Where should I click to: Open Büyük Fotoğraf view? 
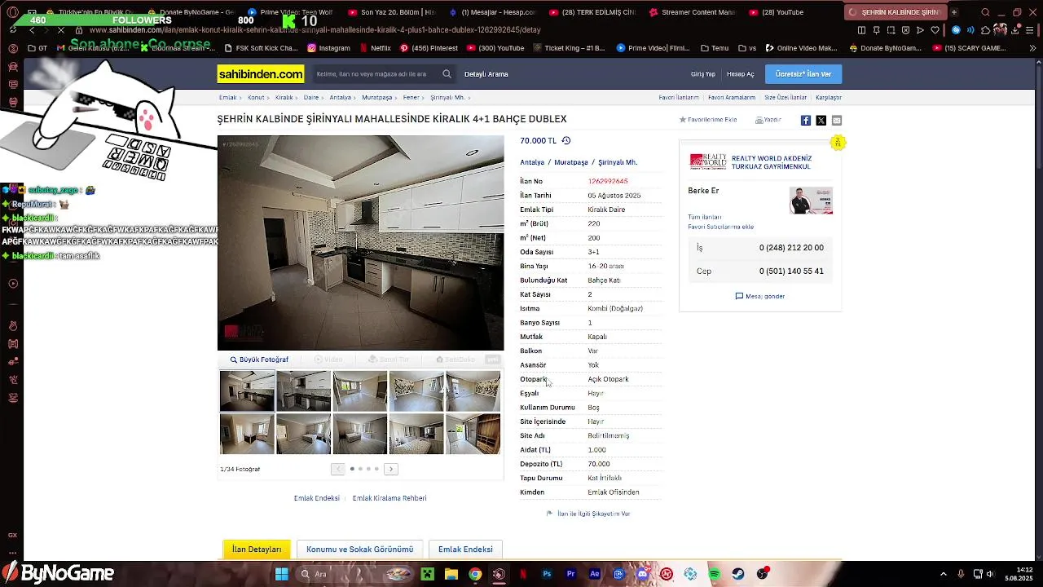click(259, 360)
